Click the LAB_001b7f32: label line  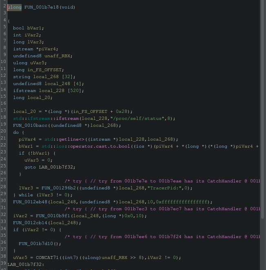(26, 264)
